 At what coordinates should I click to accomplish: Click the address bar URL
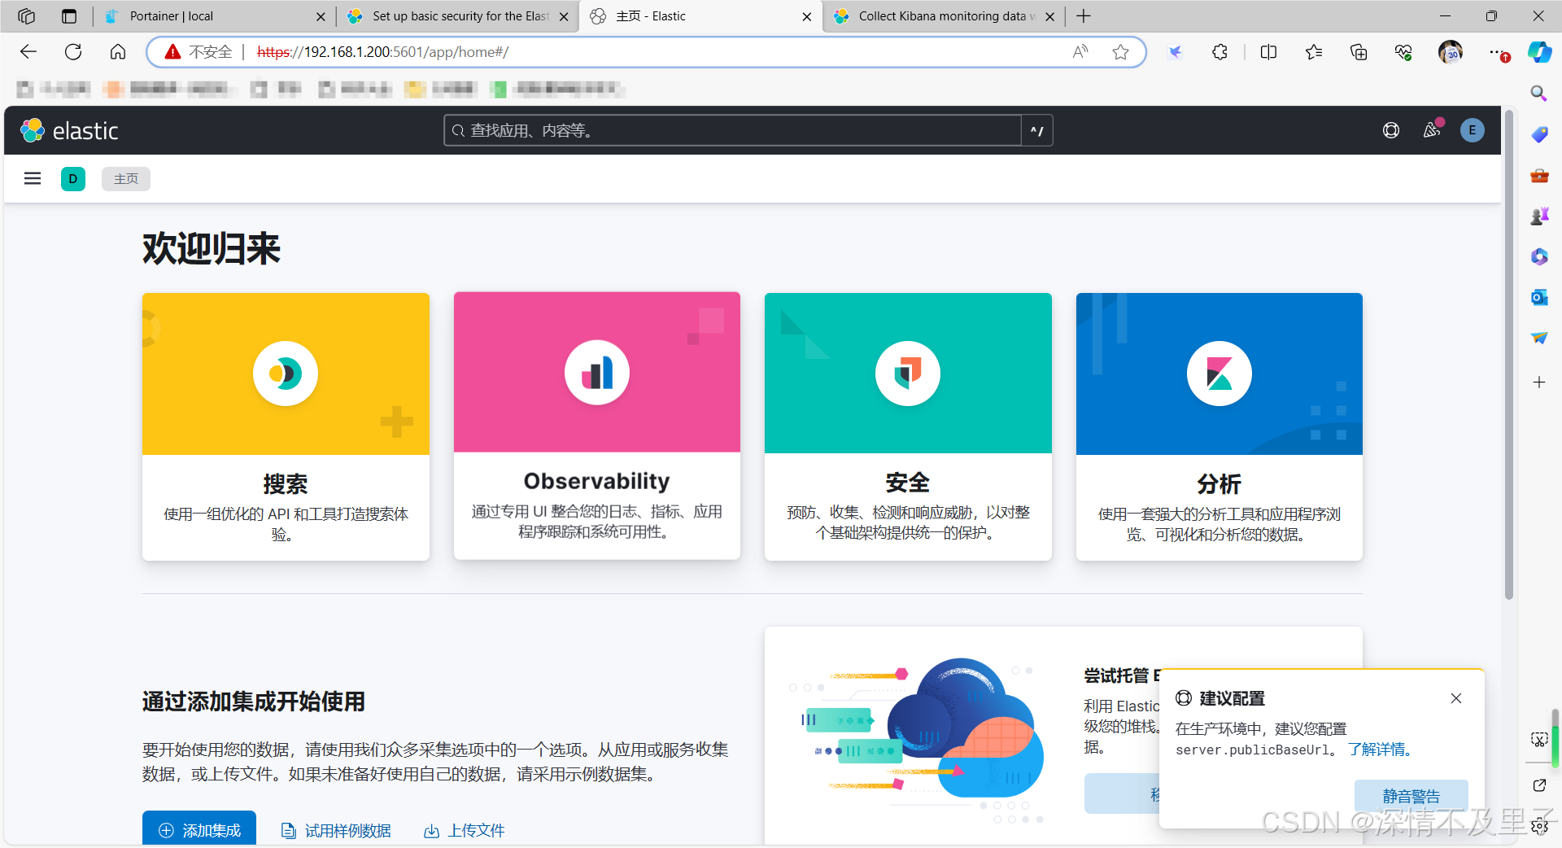(x=383, y=52)
